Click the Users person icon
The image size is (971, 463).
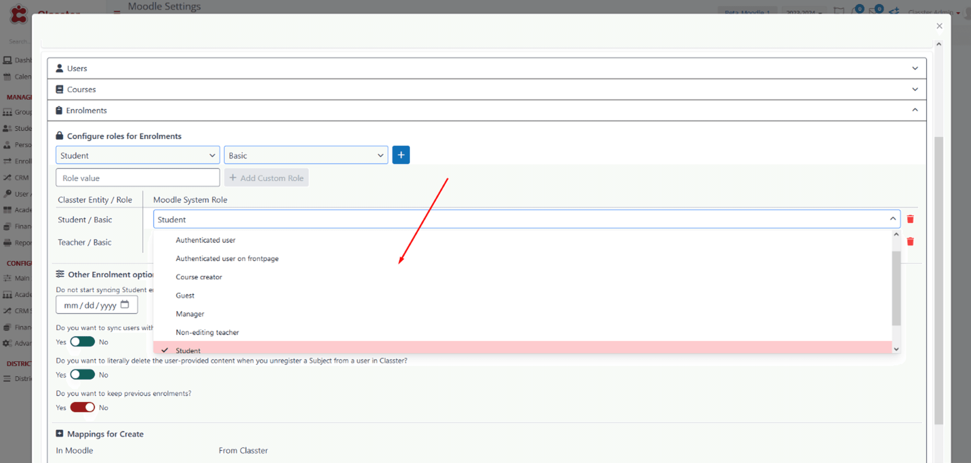(59, 68)
